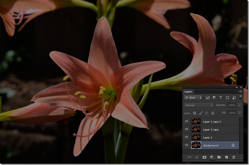Screen dimensions: 249x165
Task: Add a layer mask
Action: point(204,157)
